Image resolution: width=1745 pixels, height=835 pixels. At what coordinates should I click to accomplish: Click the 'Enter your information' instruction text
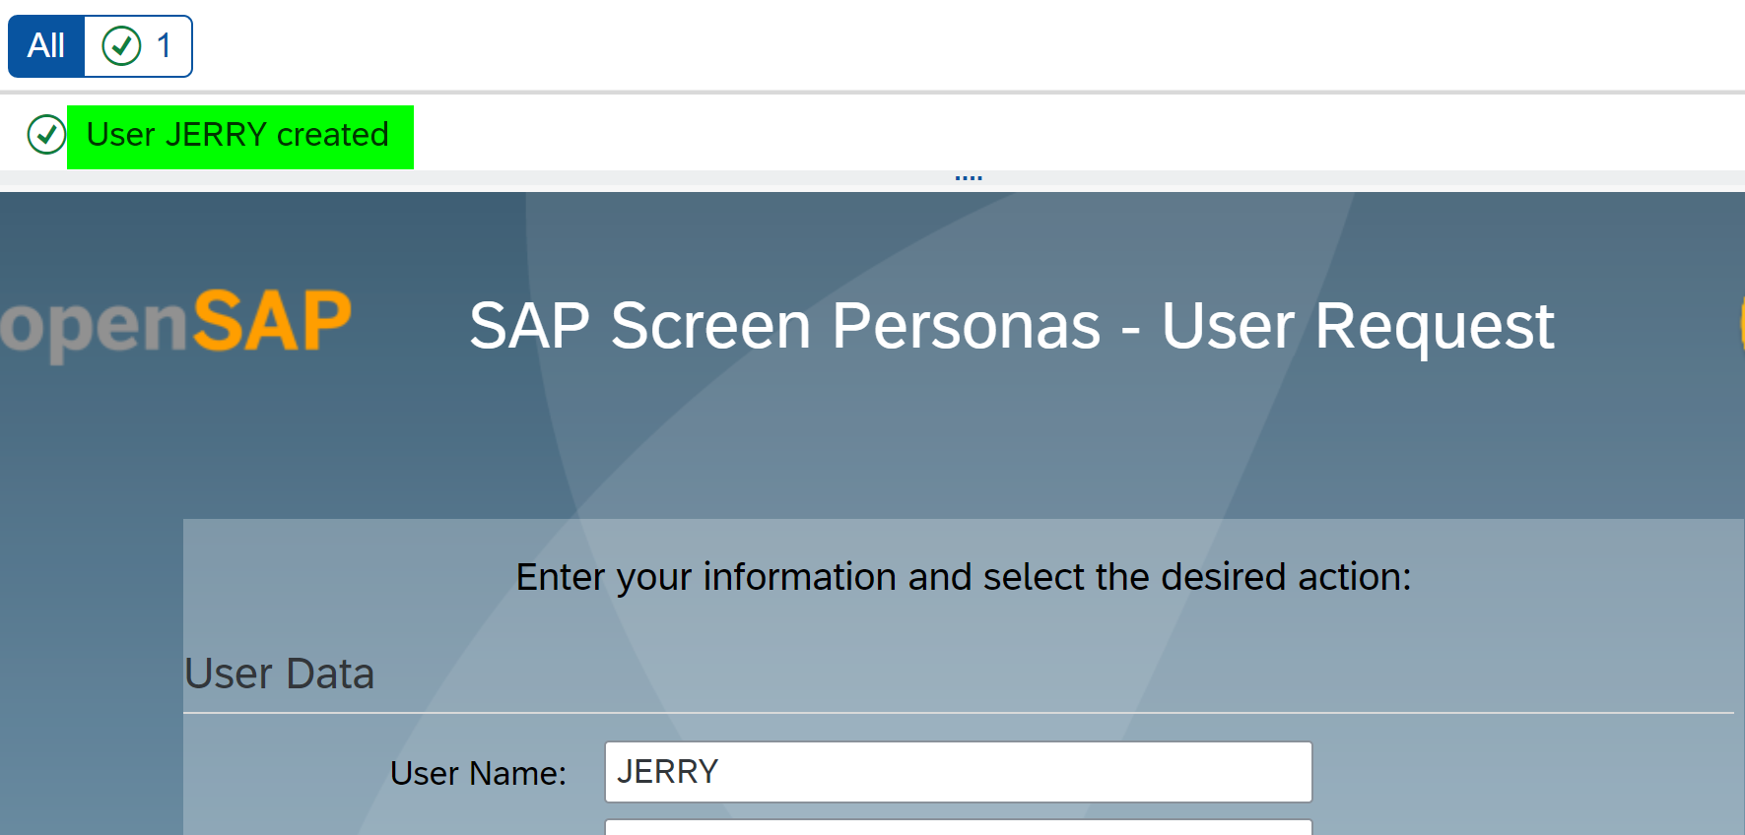[964, 578]
